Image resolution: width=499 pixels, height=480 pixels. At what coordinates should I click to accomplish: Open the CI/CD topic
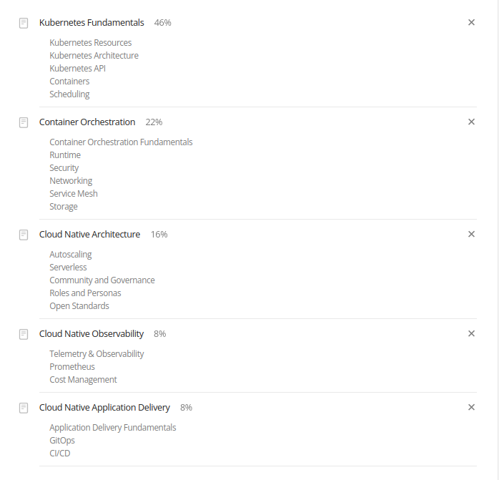coord(60,454)
